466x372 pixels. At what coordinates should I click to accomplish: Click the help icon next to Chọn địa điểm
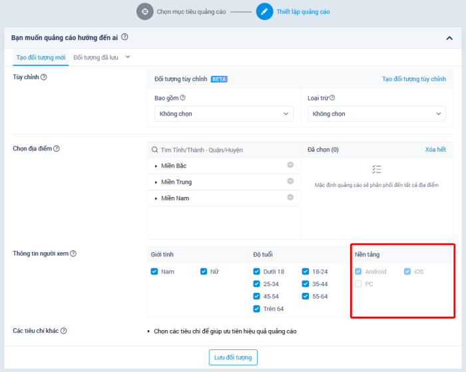(x=57, y=148)
